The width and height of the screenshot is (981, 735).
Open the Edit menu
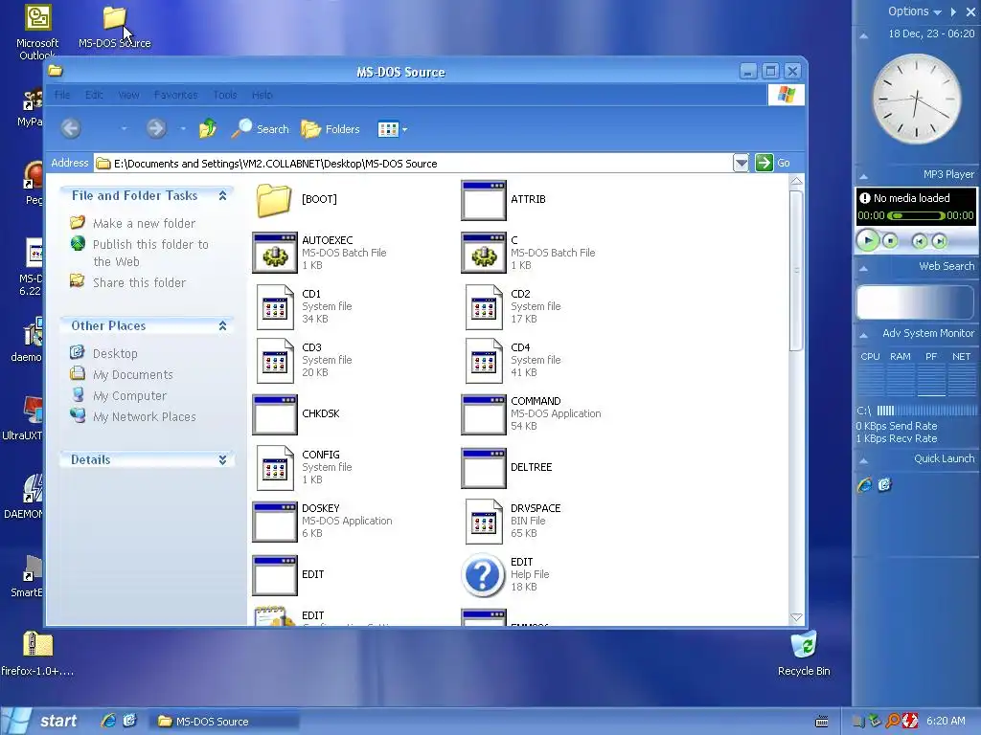94,95
